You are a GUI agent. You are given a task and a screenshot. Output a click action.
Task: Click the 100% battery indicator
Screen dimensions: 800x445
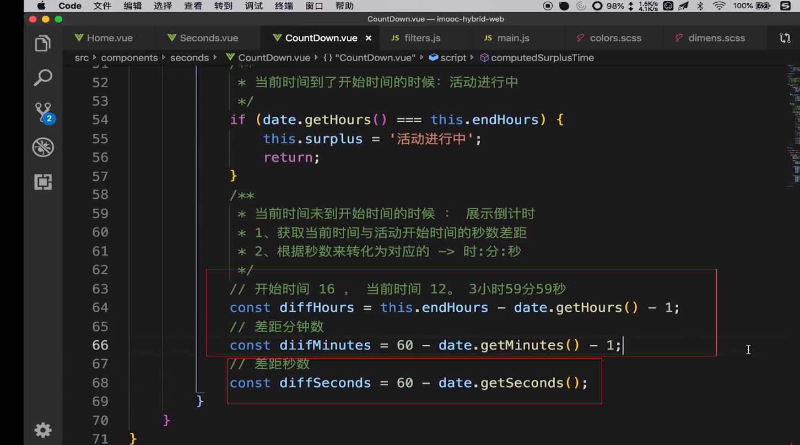click(752, 6)
